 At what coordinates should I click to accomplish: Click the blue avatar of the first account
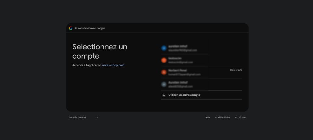pyautogui.click(x=164, y=48)
